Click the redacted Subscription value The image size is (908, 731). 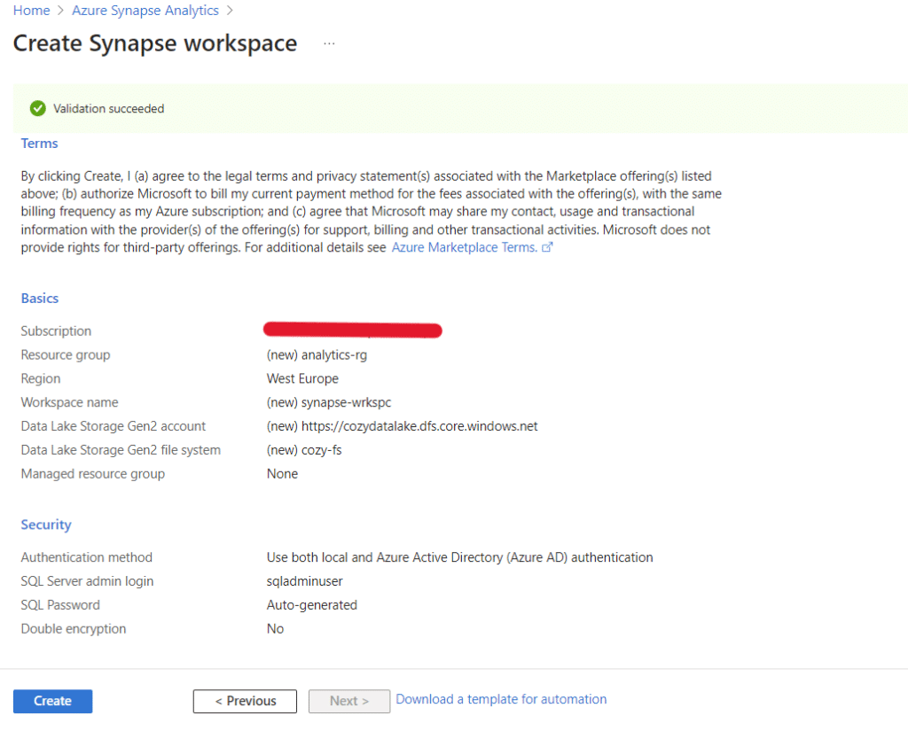353,331
